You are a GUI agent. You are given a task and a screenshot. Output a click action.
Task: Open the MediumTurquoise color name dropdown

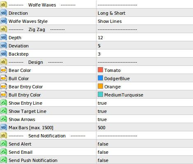point(124,95)
